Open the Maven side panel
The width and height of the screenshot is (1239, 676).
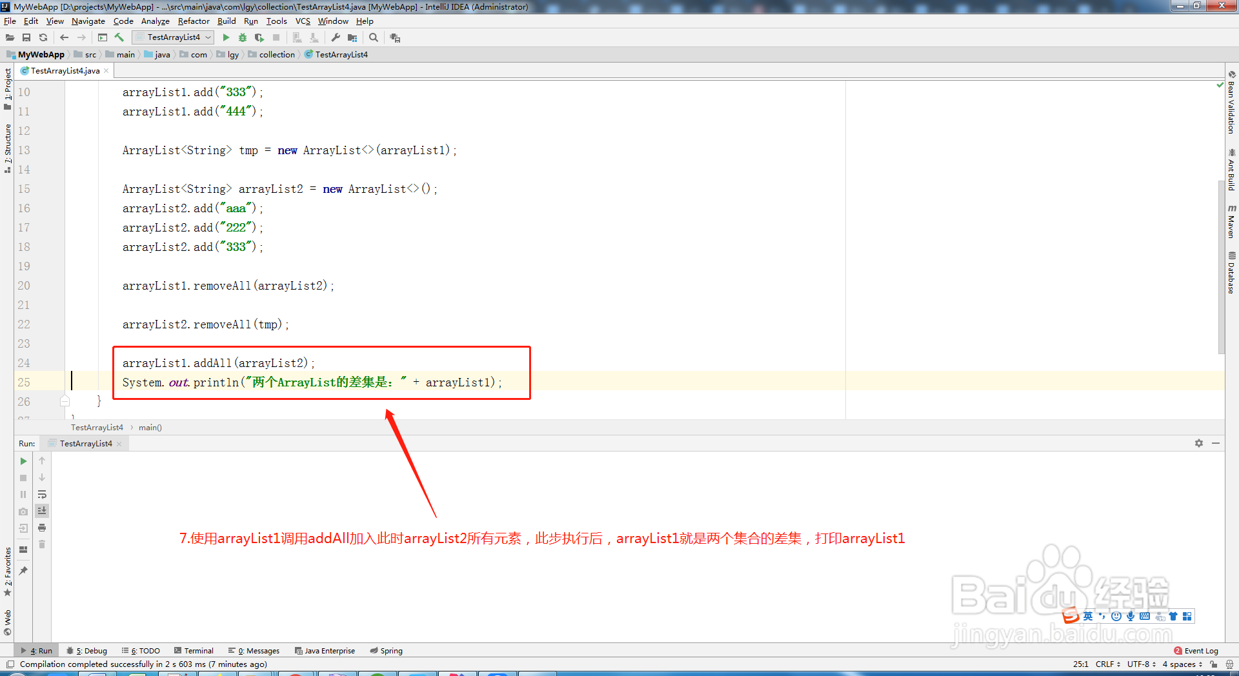point(1232,221)
